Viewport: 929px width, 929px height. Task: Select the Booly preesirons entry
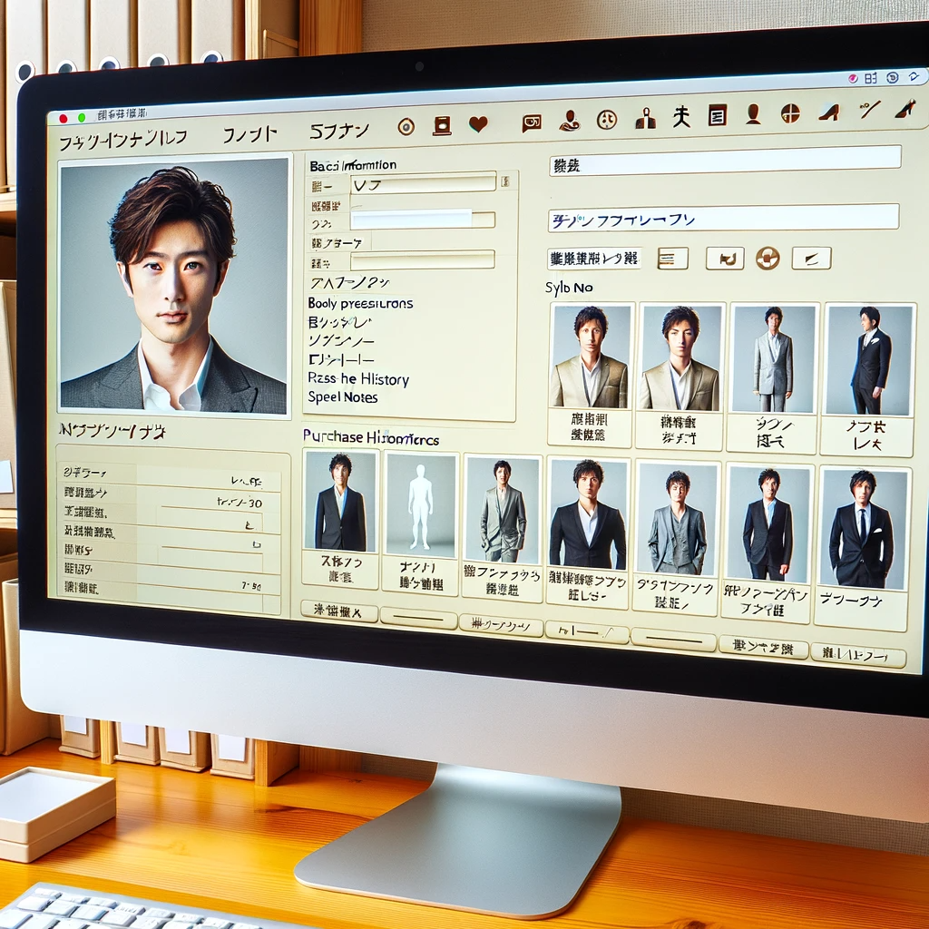pyautogui.click(x=360, y=303)
